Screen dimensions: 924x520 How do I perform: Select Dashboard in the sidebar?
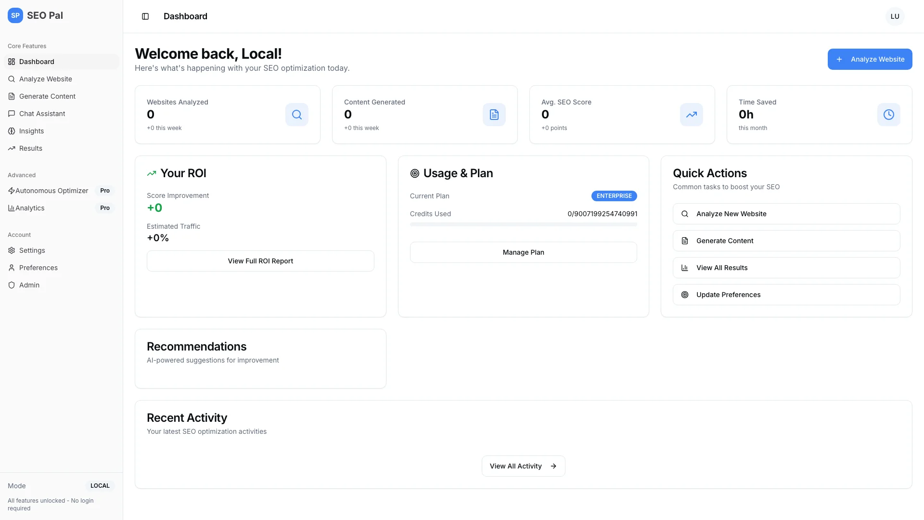pos(36,62)
